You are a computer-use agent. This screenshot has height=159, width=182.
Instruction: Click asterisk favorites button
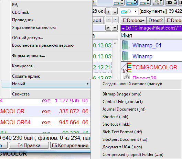click(x=108, y=28)
